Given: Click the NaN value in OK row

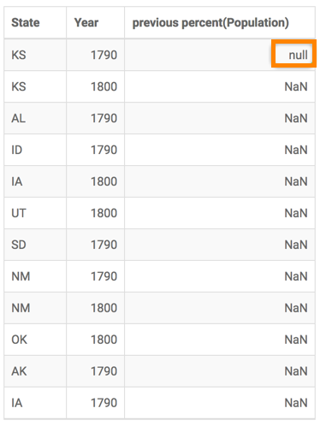Looking at the screenshot, I should [x=296, y=340].
